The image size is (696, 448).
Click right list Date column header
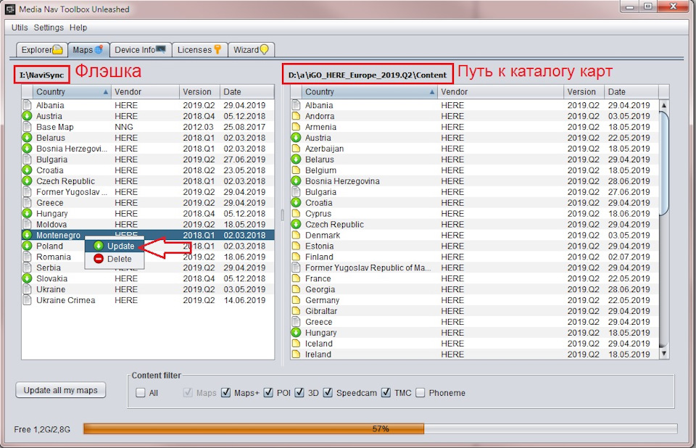[x=631, y=92]
